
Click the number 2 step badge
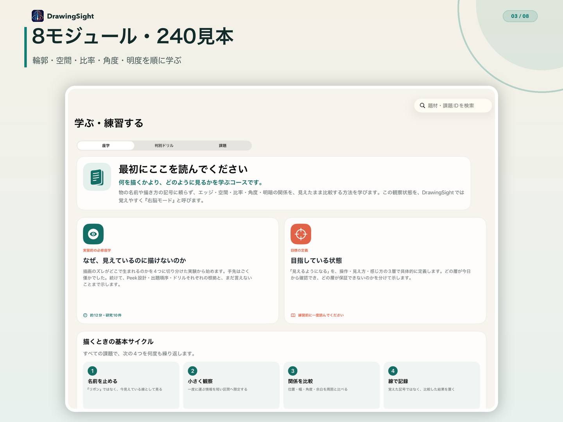click(x=192, y=371)
